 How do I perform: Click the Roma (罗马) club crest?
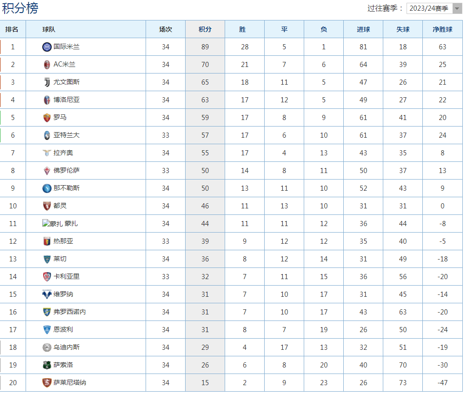click(x=47, y=118)
